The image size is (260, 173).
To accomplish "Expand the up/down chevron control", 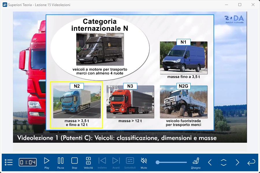I will coord(224,162).
